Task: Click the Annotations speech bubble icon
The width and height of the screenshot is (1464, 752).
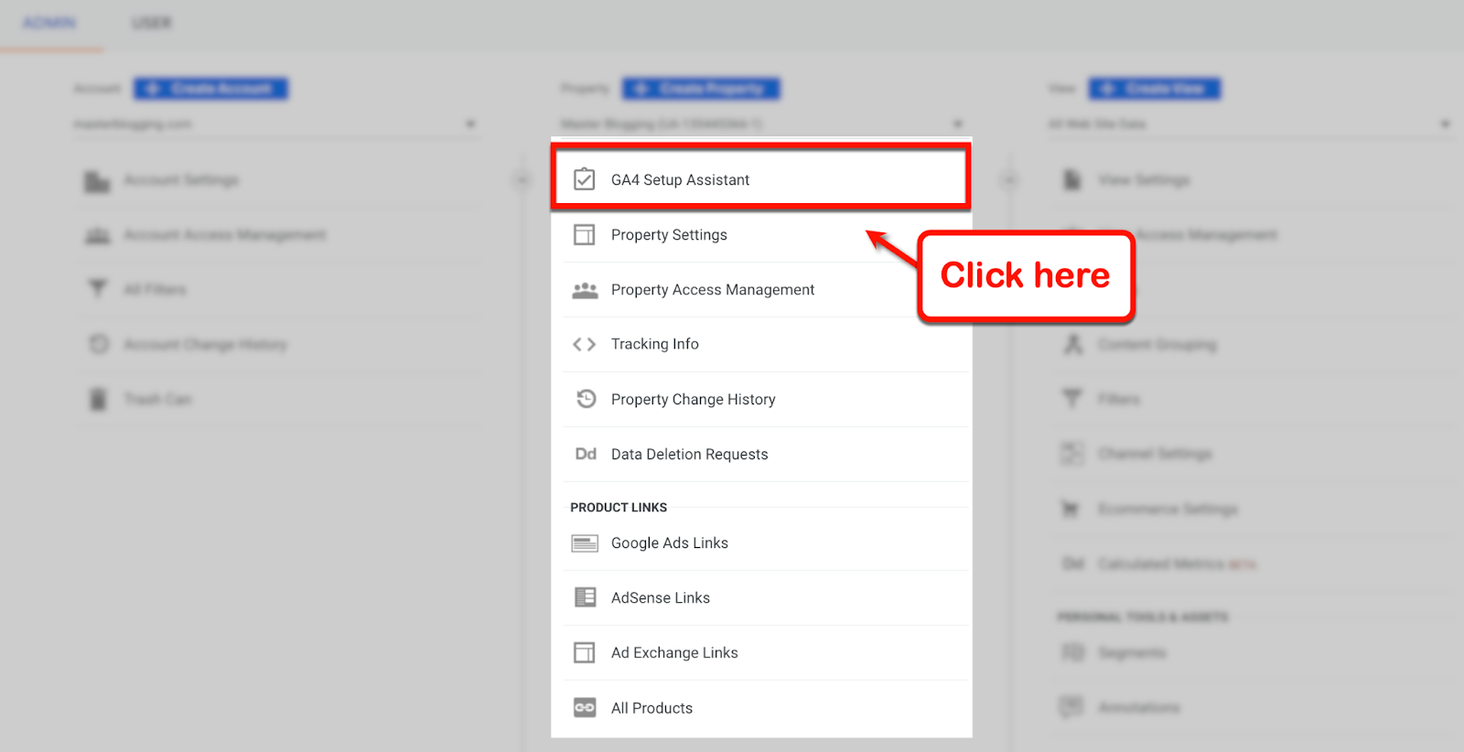Action: (1071, 707)
